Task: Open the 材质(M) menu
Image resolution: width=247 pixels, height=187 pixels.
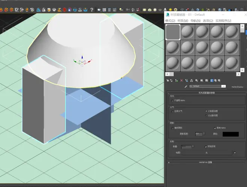Action: click(x=183, y=21)
